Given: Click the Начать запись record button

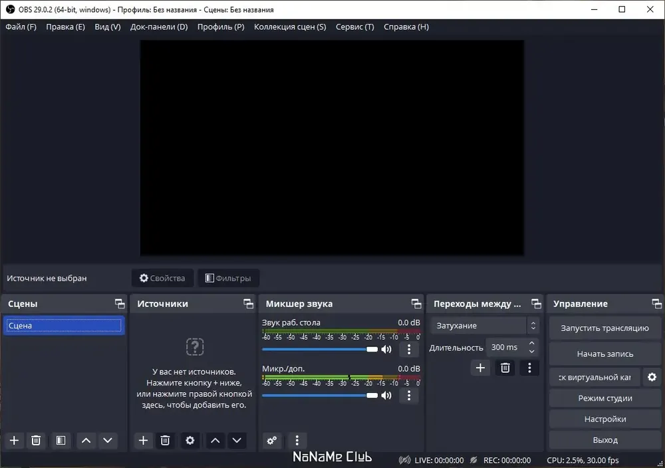Looking at the screenshot, I should (x=604, y=354).
